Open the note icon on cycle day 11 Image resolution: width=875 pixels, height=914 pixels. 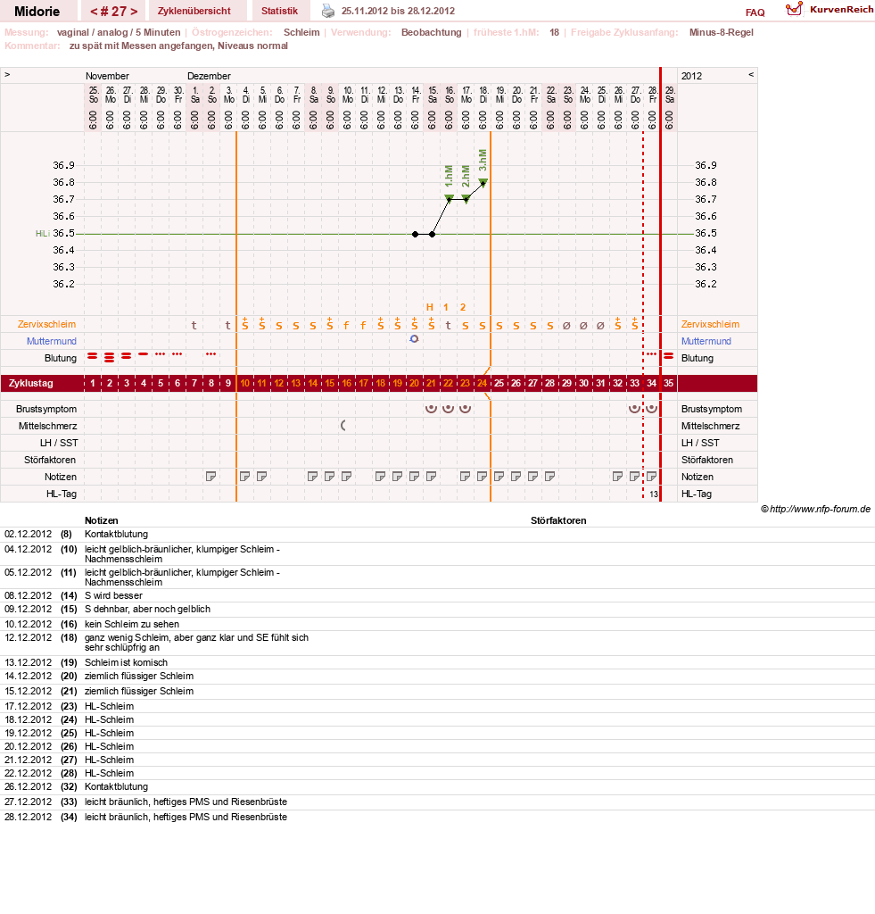coord(261,477)
